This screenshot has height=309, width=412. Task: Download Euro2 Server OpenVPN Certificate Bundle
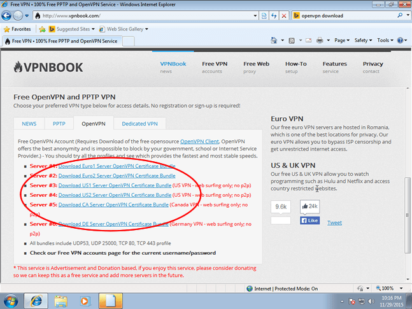point(117,176)
